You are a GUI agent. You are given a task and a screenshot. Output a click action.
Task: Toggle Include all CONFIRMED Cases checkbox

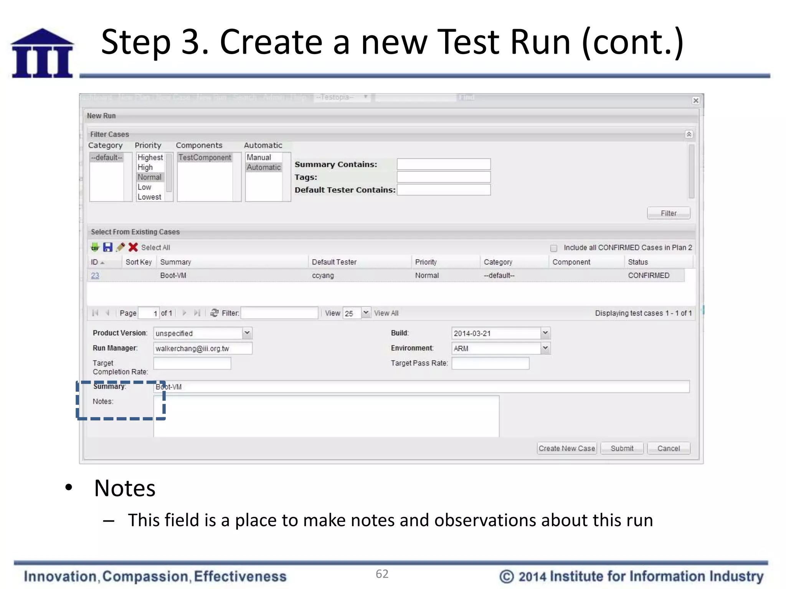tap(554, 248)
